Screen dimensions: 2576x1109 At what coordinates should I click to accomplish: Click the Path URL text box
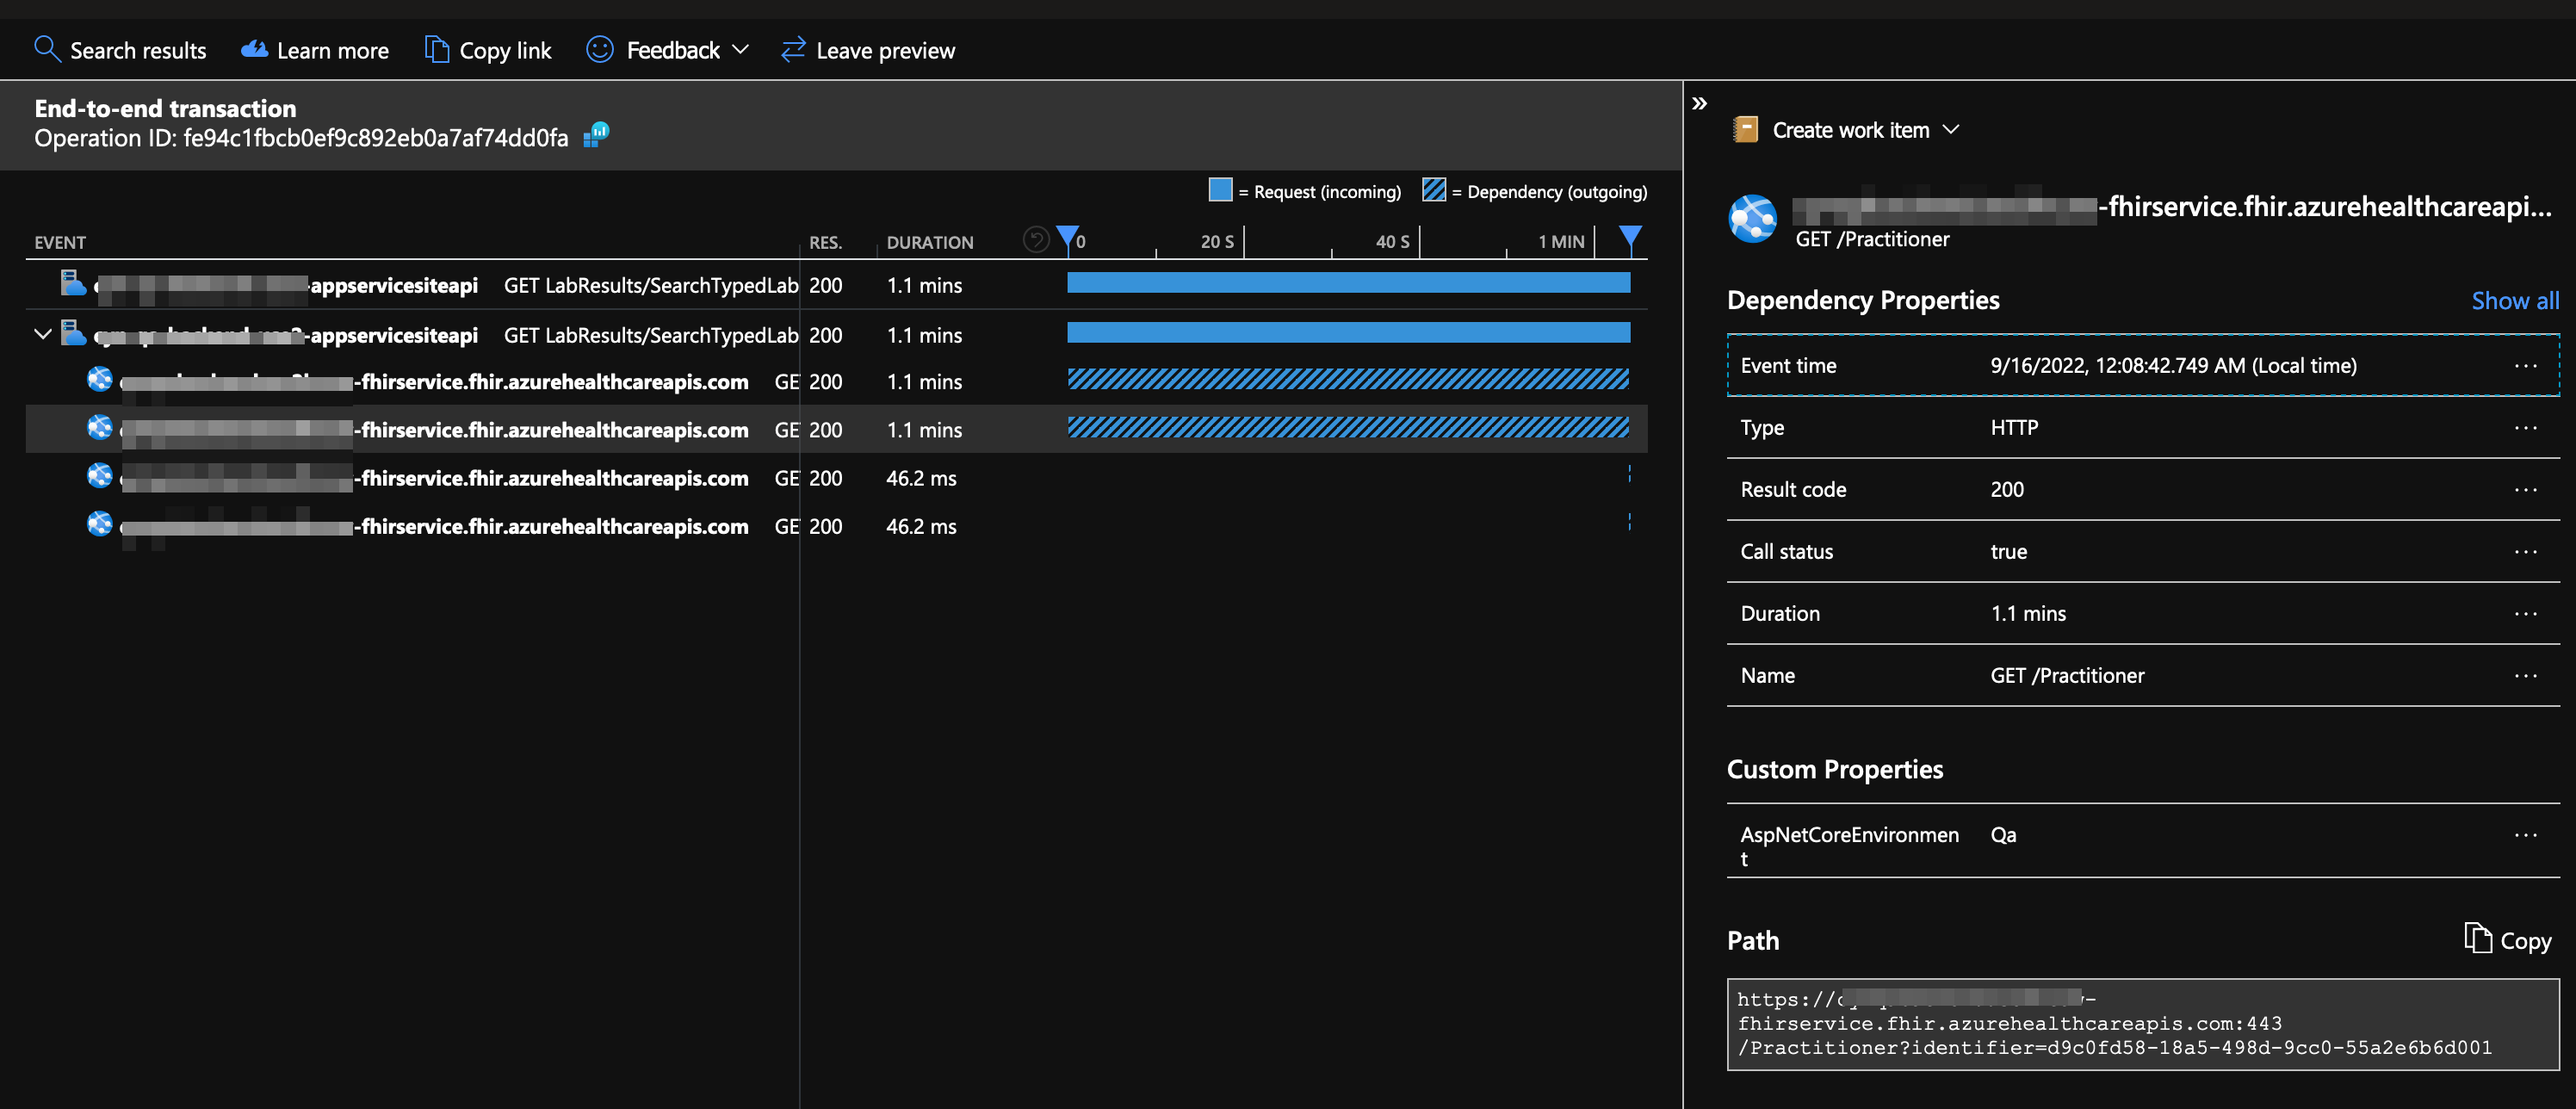point(2142,1024)
